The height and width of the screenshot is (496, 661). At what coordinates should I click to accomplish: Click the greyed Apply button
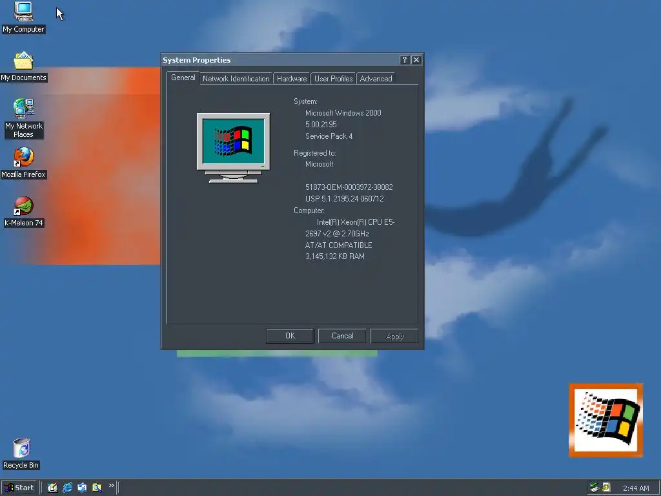tap(394, 336)
